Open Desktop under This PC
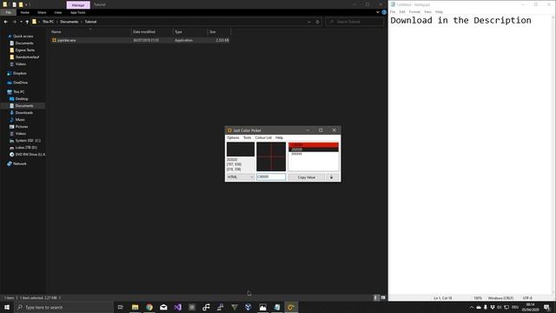The height and width of the screenshot is (313, 556). click(x=21, y=98)
